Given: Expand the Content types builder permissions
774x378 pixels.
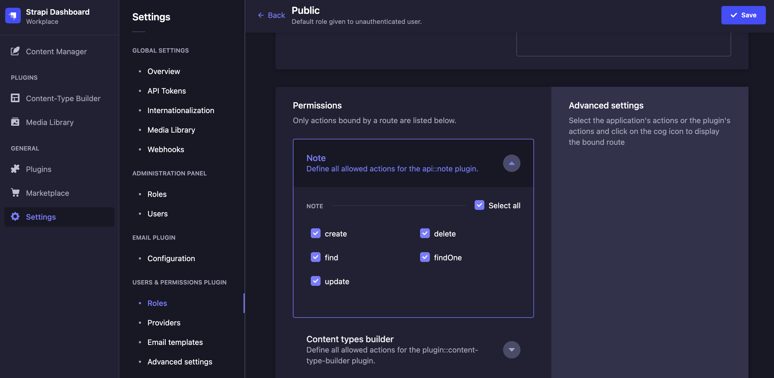Looking at the screenshot, I should pyautogui.click(x=511, y=350).
